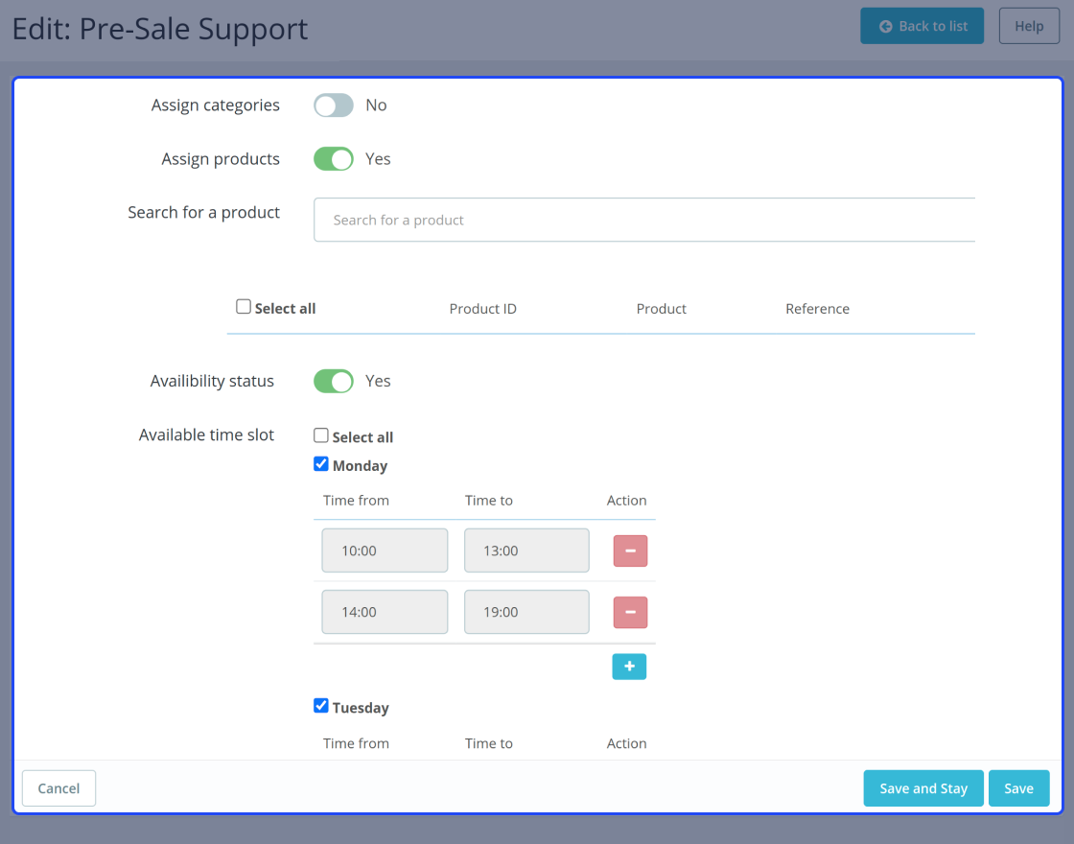Toggle the Availibility status switch
The height and width of the screenshot is (844, 1074).
click(x=334, y=381)
